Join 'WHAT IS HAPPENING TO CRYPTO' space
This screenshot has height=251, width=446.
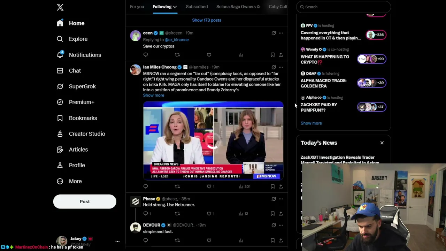(x=371, y=59)
